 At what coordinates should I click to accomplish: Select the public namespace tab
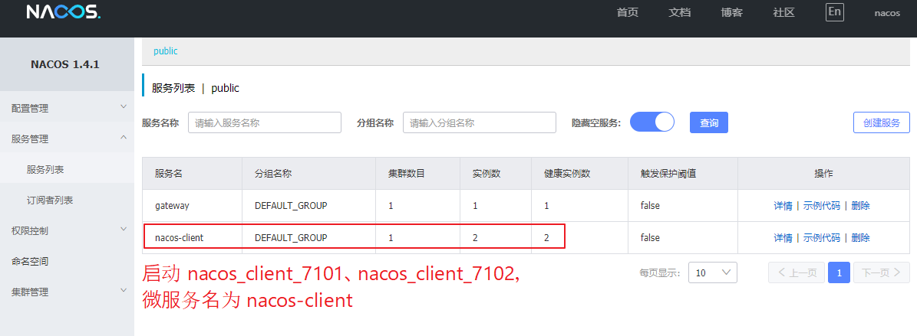click(166, 51)
